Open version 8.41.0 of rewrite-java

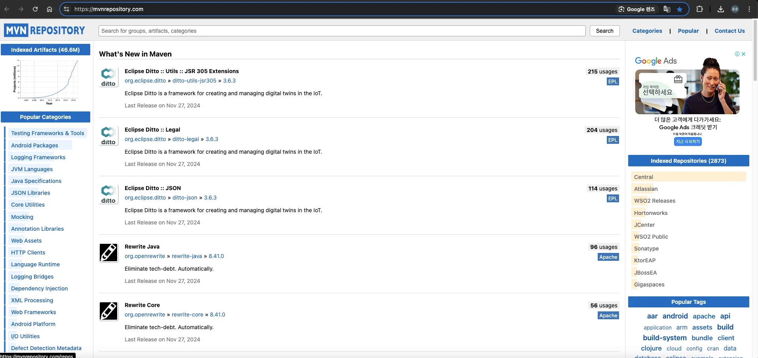point(216,256)
